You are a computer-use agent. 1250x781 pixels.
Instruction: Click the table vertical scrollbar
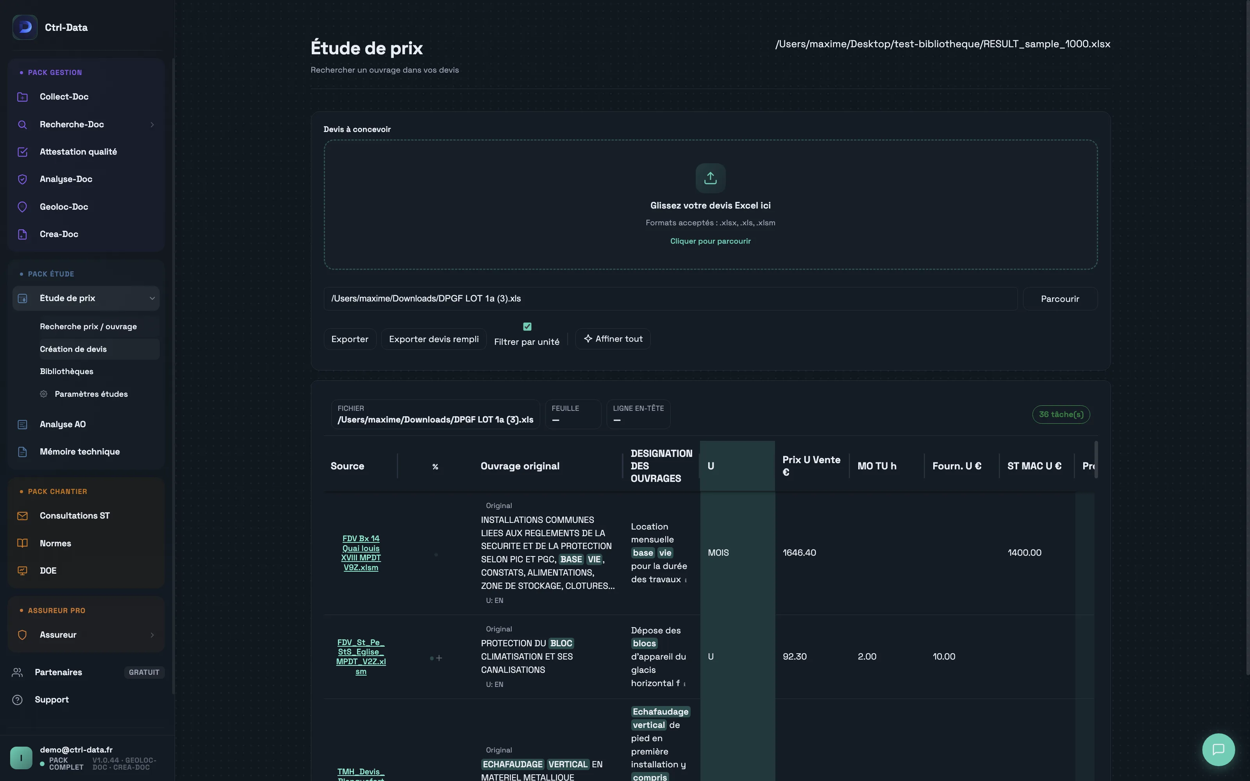tap(1096, 460)
